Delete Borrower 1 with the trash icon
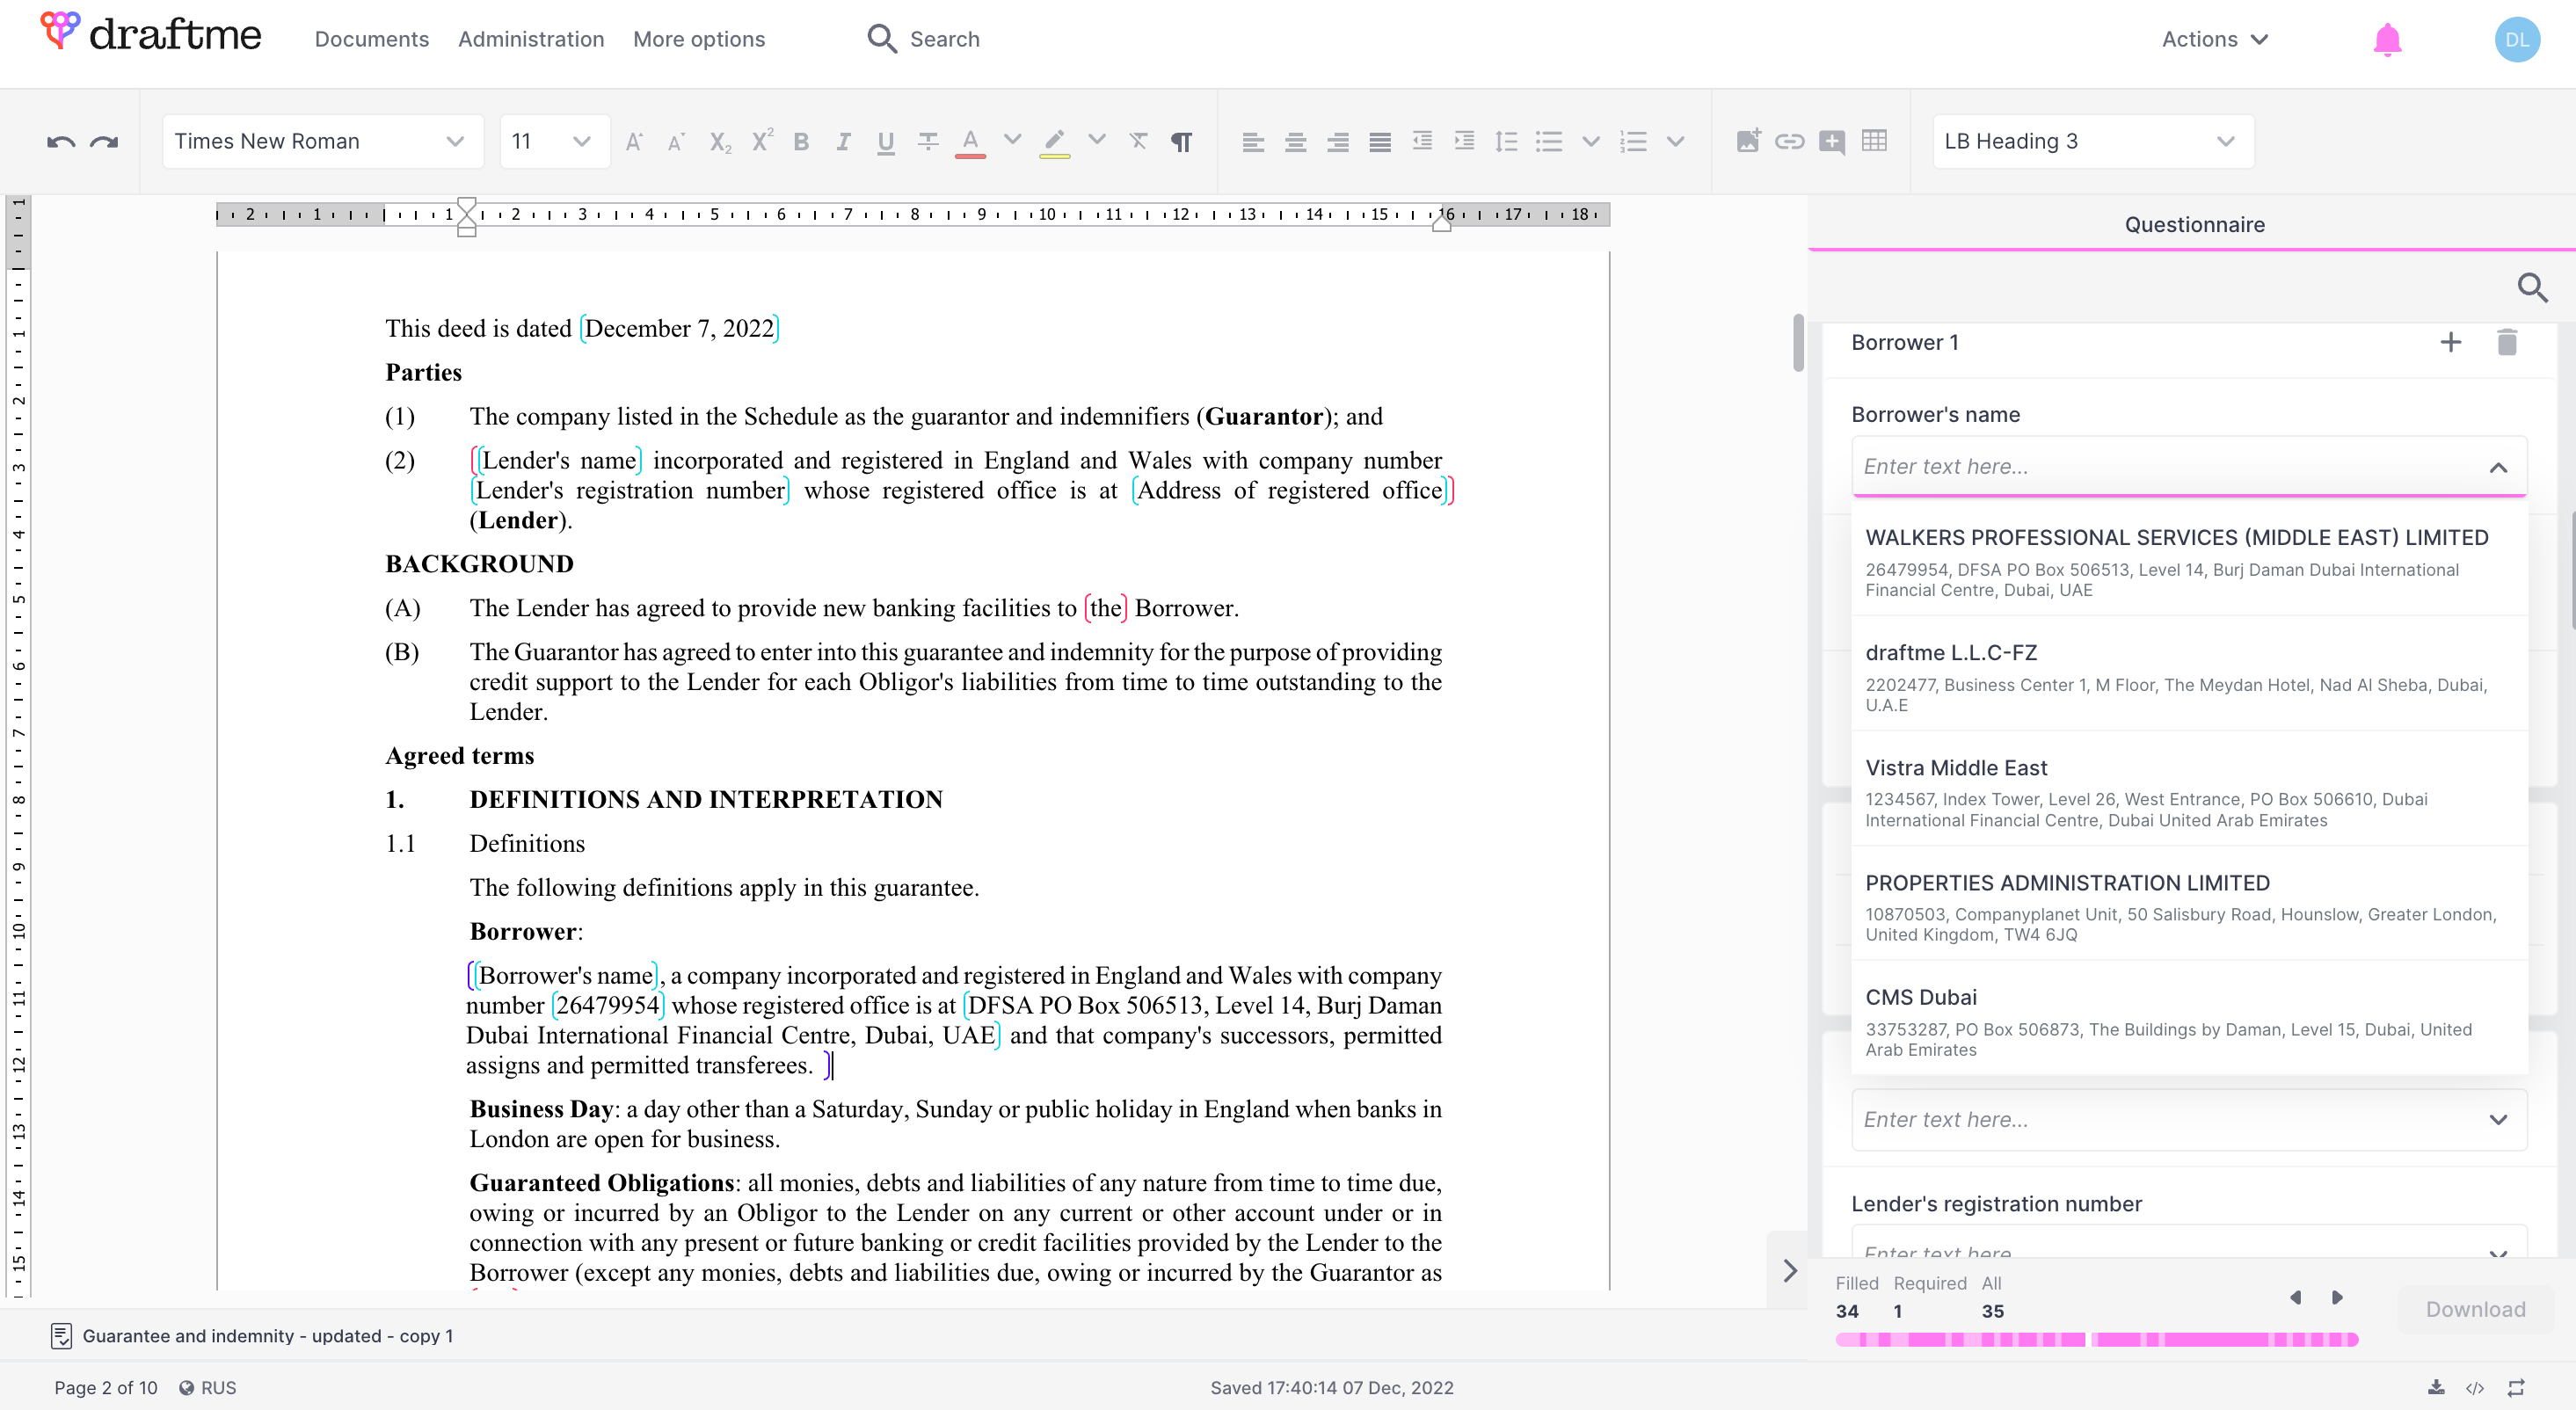The height and width of the screenshot is (1410, 2576). click(2506, 343)
